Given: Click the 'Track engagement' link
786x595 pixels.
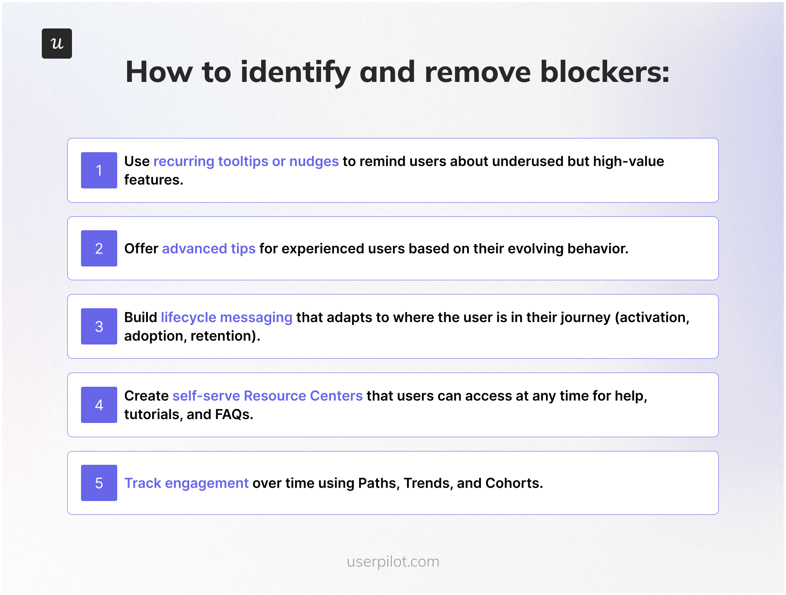Looking at the screenshot, I should 186,483.
